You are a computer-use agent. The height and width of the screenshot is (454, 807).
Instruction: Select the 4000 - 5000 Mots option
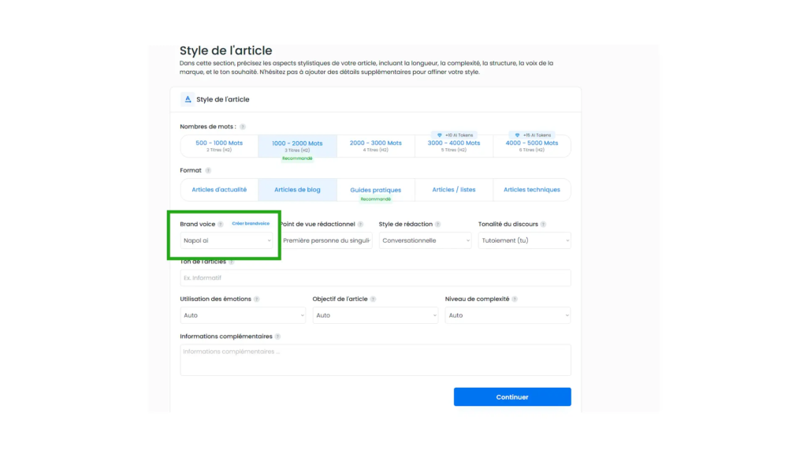click(532, 146)
